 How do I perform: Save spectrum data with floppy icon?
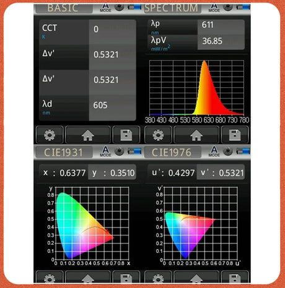[235, 135]
